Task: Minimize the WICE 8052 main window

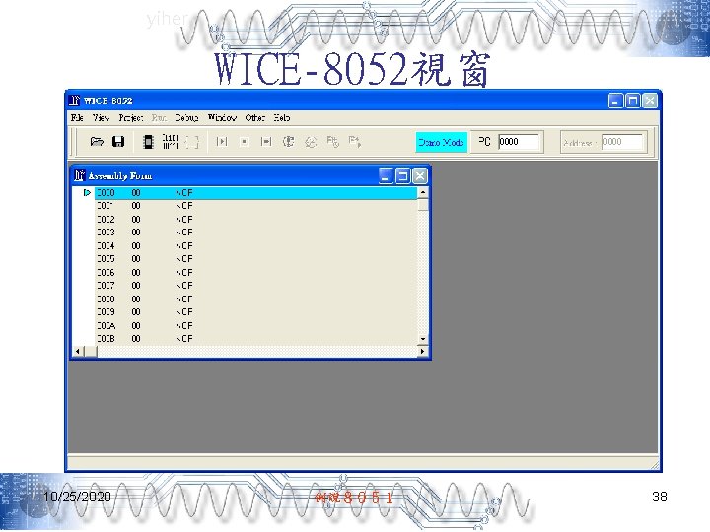Action: pyautogui.click(x=615, y=100)
